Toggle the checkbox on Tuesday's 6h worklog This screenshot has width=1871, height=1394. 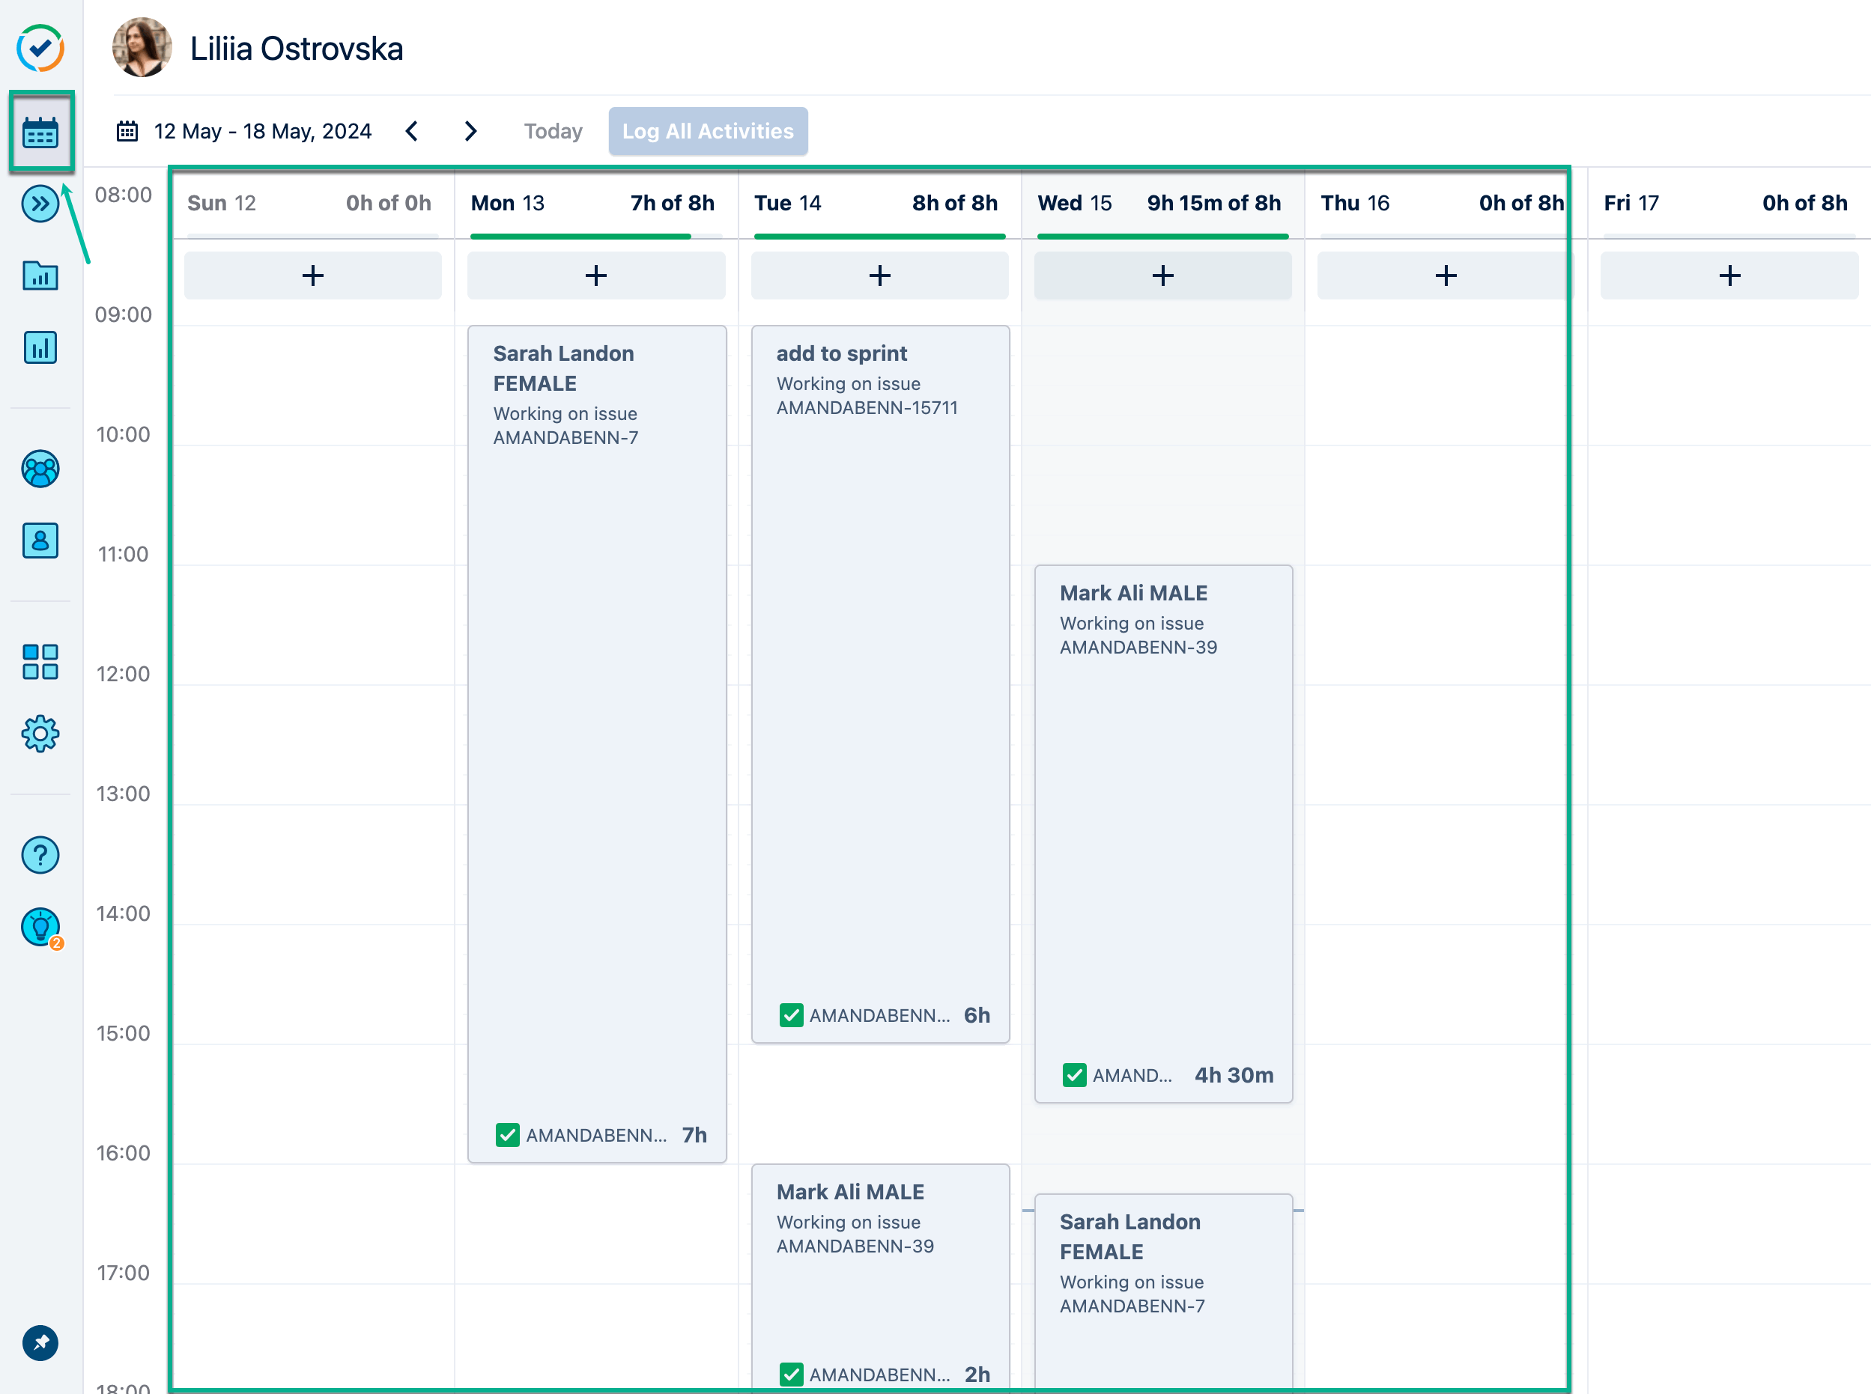pyautogui.click(x=791, y=1015)
